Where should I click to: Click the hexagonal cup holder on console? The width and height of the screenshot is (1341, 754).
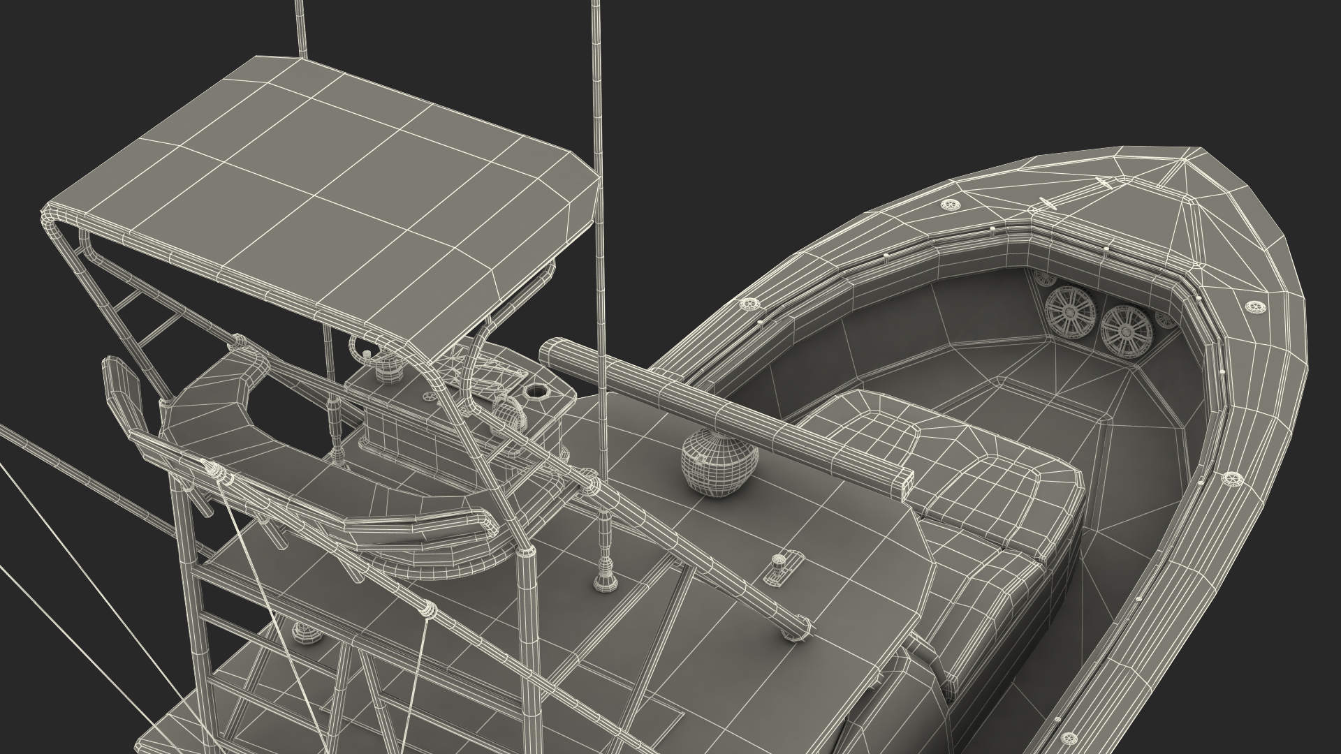coord(537,392)
